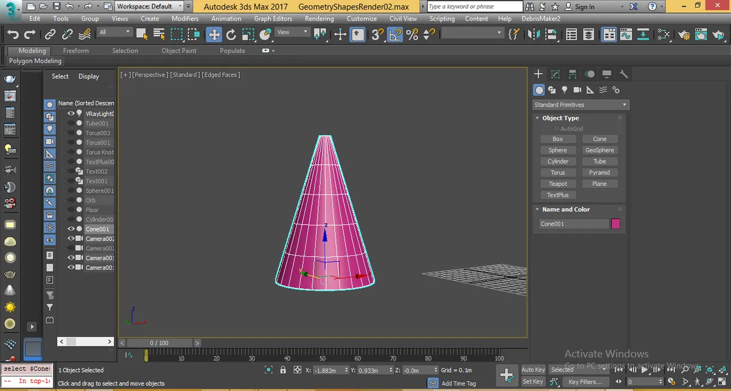Open the Rendered Frame Window icon
This screenshot has height=391, width=731.
(701, 35)
